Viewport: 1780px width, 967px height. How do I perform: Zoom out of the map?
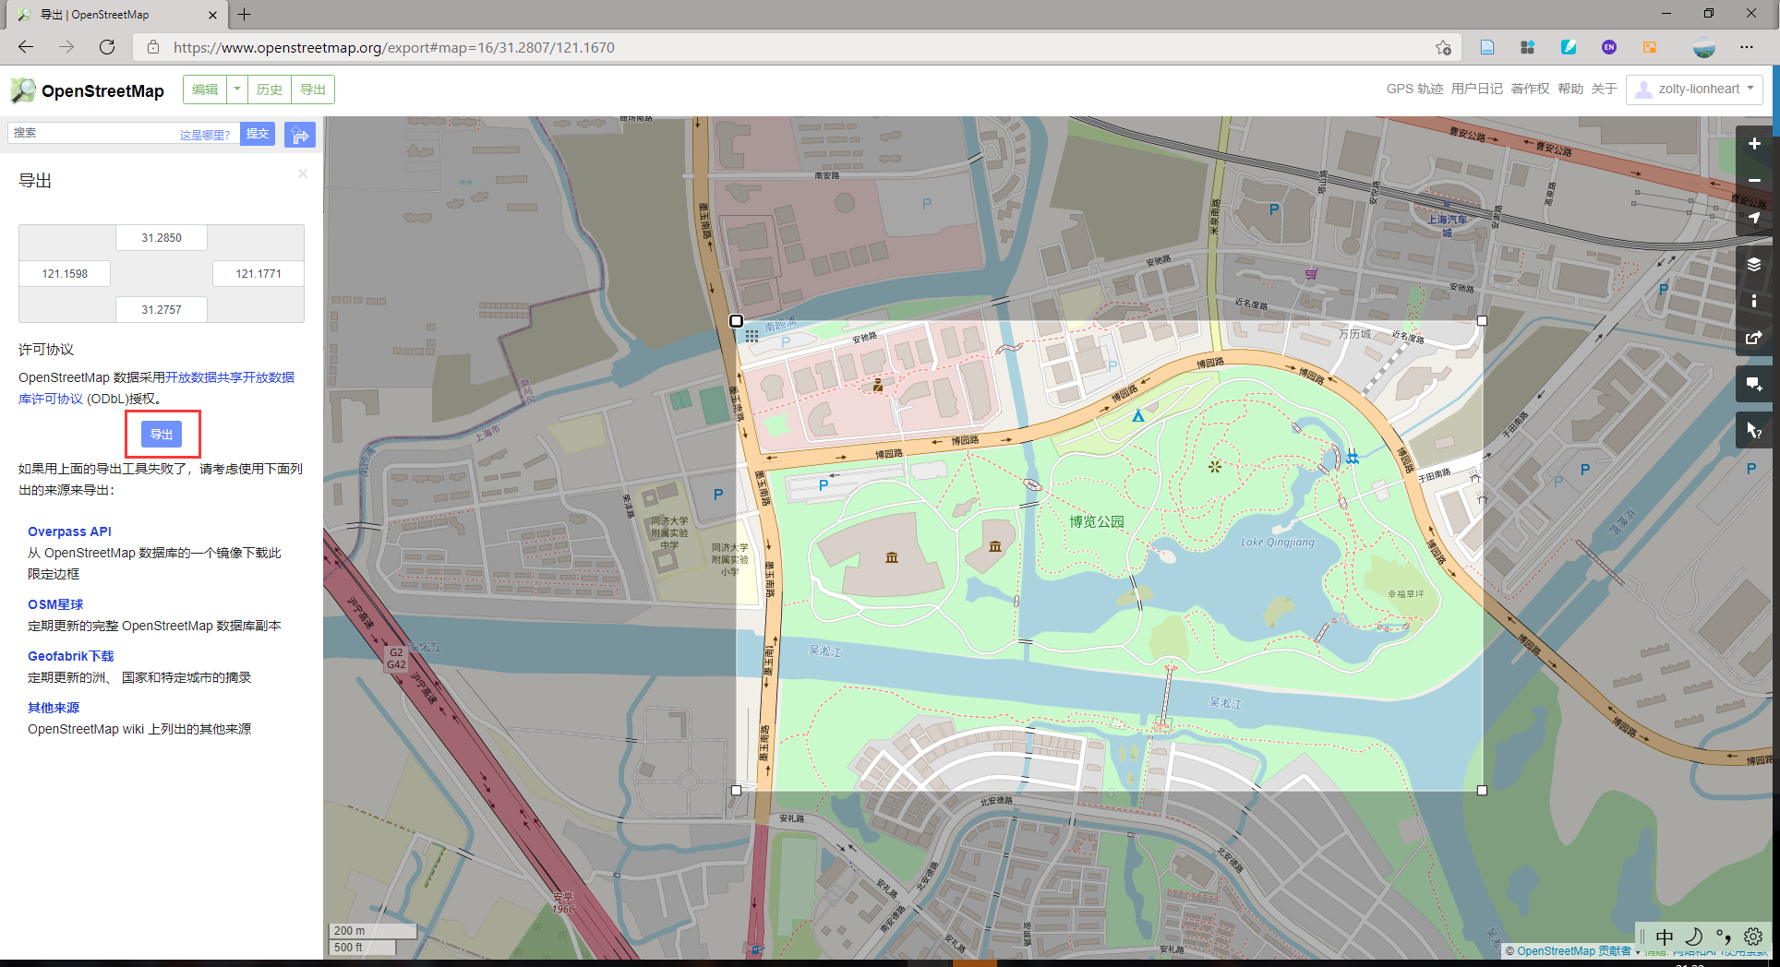(x=1755, y=181)
